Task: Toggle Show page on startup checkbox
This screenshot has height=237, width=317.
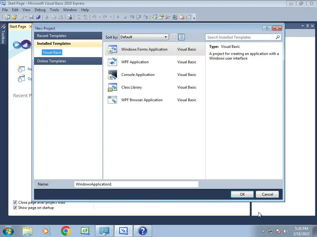Action: pos(15,208)
